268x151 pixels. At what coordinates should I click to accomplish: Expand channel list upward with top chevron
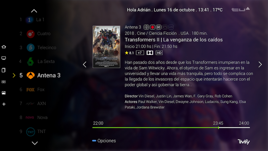34,11
